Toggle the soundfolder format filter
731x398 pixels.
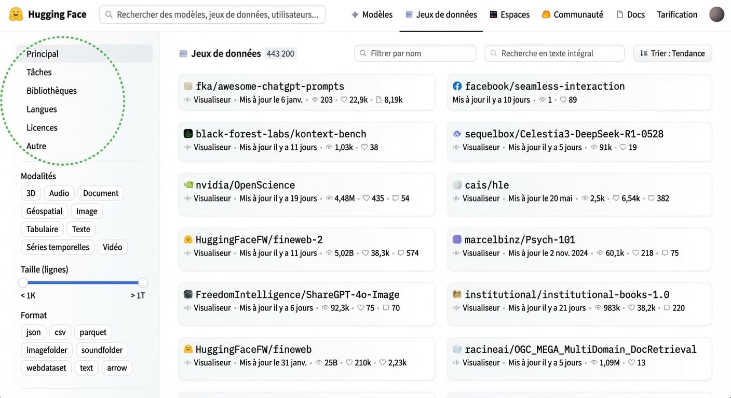click(x=102, y=350)
